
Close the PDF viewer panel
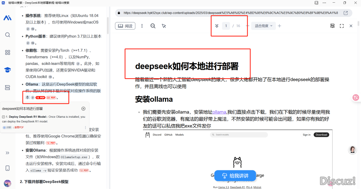[x=351, y=26]
